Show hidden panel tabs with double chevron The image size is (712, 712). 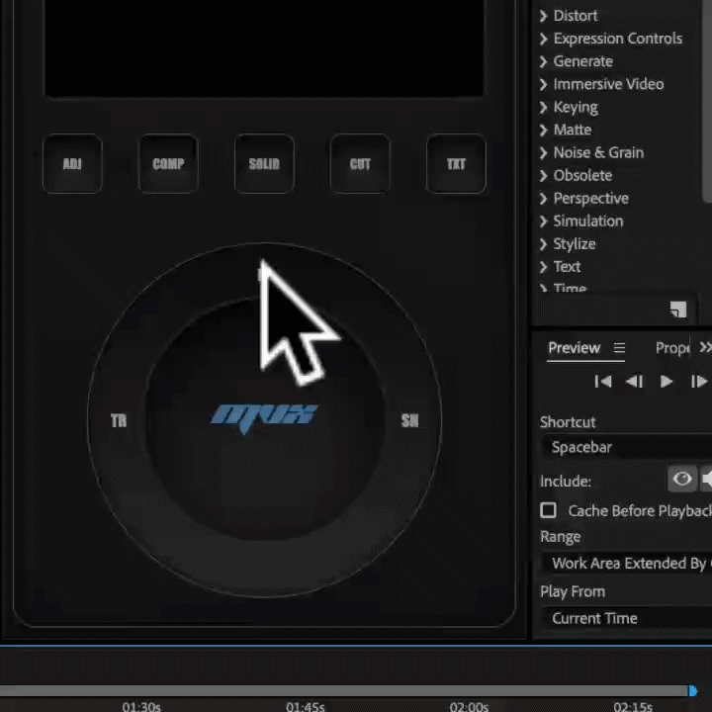point(705,347)
